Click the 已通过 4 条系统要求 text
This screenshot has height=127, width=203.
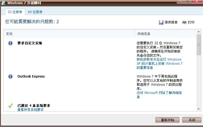(34, 105)
